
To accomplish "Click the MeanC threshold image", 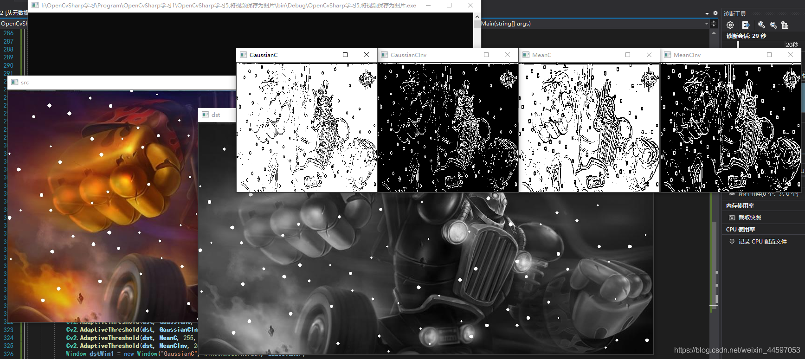I will [x=589, y=128].
